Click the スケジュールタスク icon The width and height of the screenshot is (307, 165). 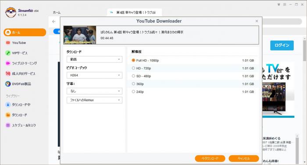click(8, 125)
